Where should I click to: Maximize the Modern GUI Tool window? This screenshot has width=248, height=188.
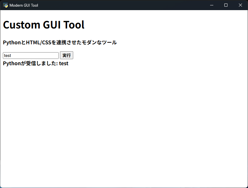[x=226, y=5]
